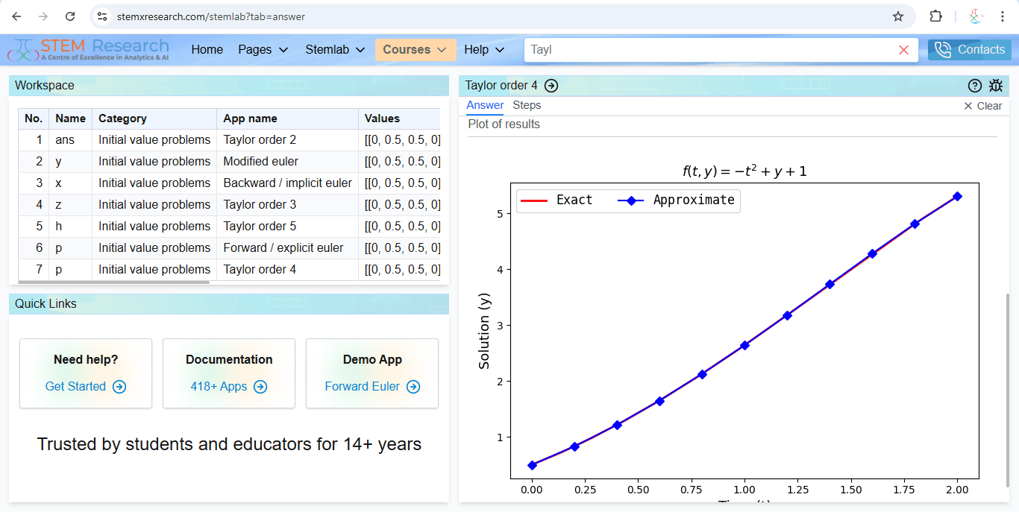Go to the Home page

(x=207, y=49)
